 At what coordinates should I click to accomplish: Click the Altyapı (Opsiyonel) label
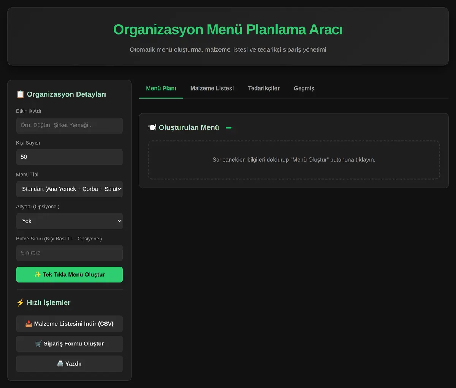38,207
